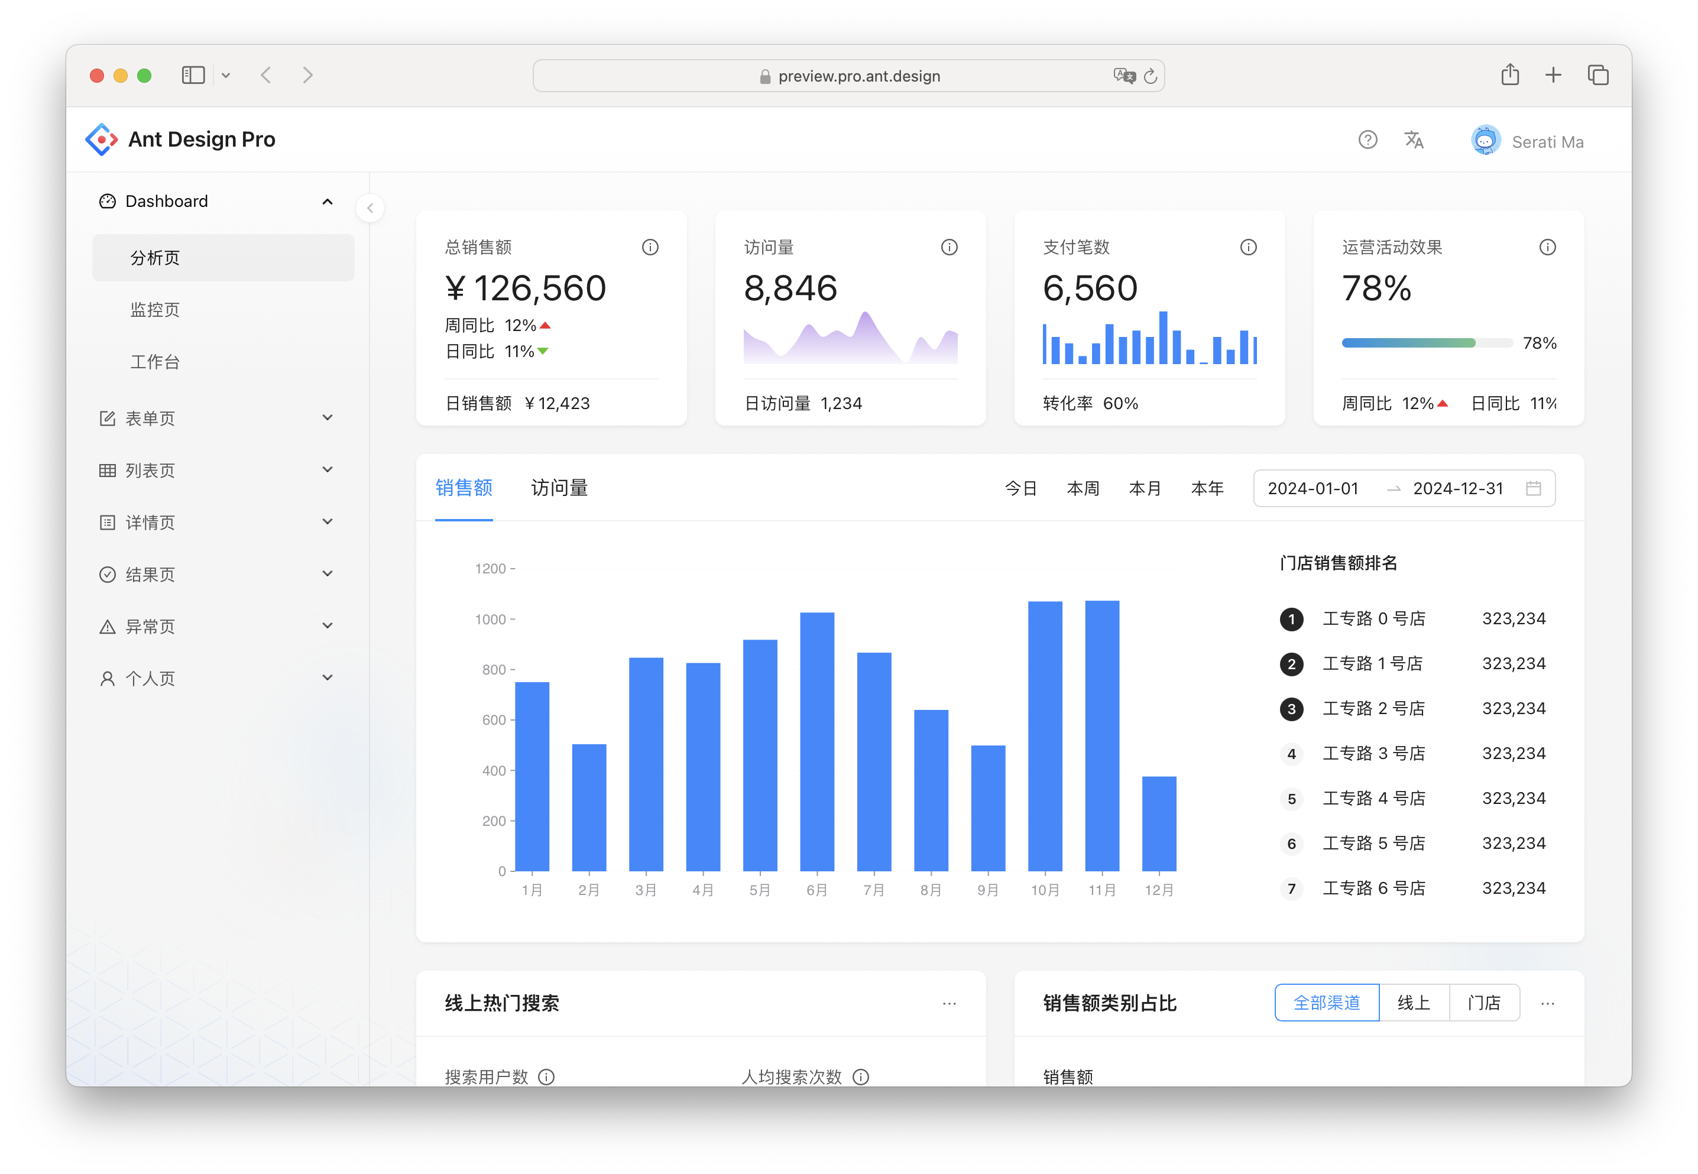Image resolution: width=1698 pixels, height=1174 pixels.
Task: Expand the 表单页 submenu chevron
Action: click(x=328, y=418)
